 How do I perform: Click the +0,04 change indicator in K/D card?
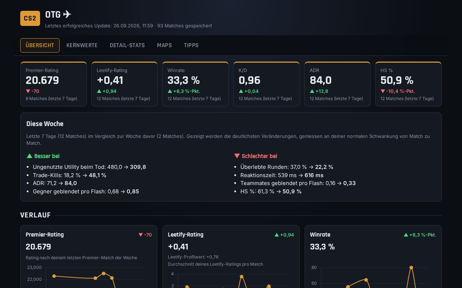tap(249, 91)
